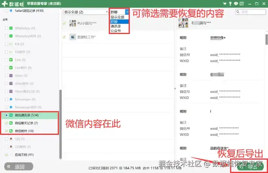Open the shopping cart purchase icon
The height and width of the screenshot is (173, 268).
(x=225, y=3)
